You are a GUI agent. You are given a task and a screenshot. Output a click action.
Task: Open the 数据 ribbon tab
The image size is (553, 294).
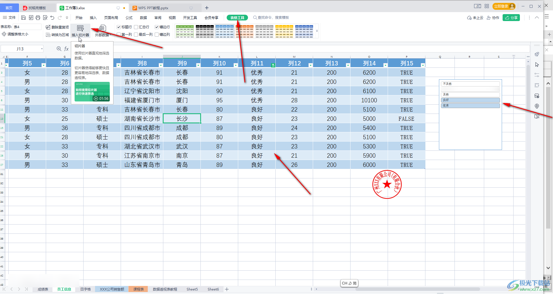143,18
